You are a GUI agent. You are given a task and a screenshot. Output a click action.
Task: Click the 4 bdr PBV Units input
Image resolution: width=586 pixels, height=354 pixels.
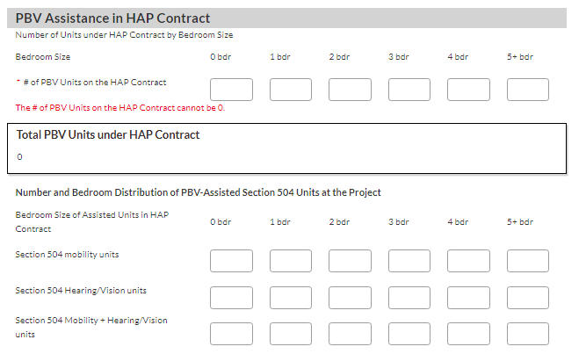(468, 90)
